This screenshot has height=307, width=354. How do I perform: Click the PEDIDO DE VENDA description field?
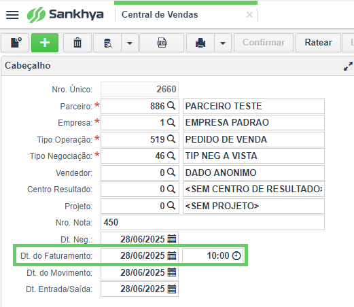tap(253, 139)
